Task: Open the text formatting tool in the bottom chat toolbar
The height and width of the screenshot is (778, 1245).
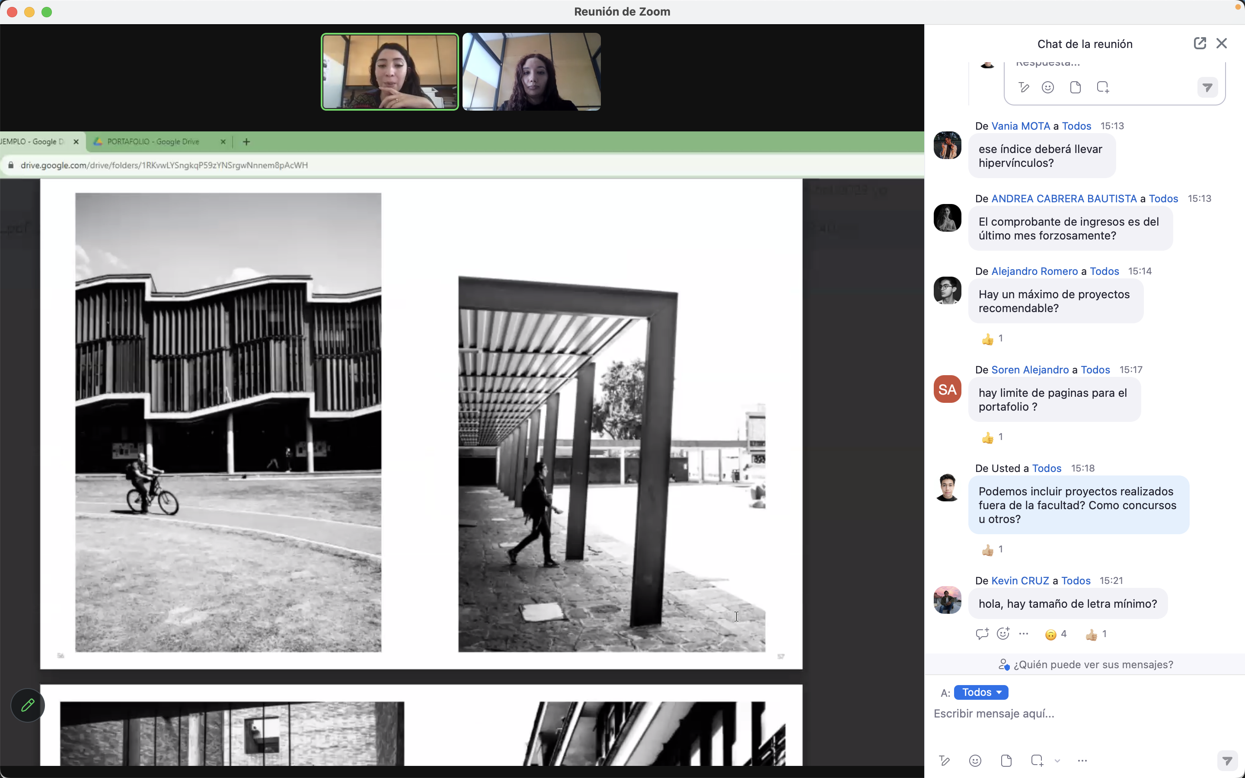Action: (944, 761)
